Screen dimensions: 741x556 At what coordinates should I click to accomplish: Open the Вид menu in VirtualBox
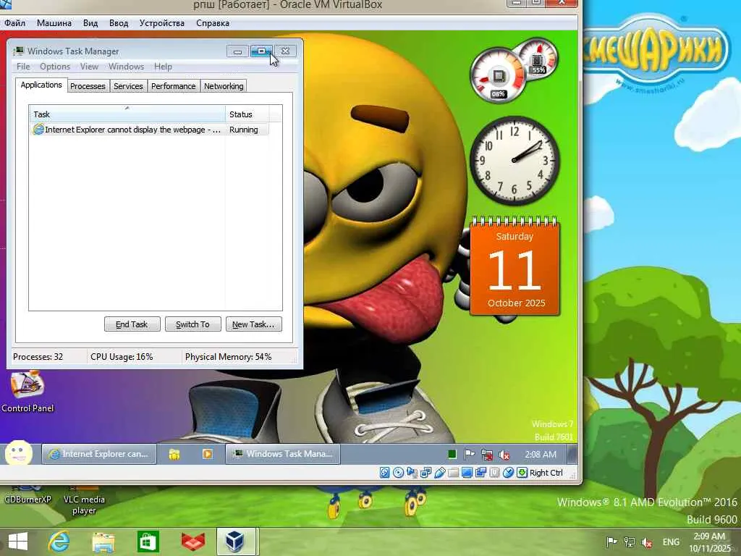90,23
